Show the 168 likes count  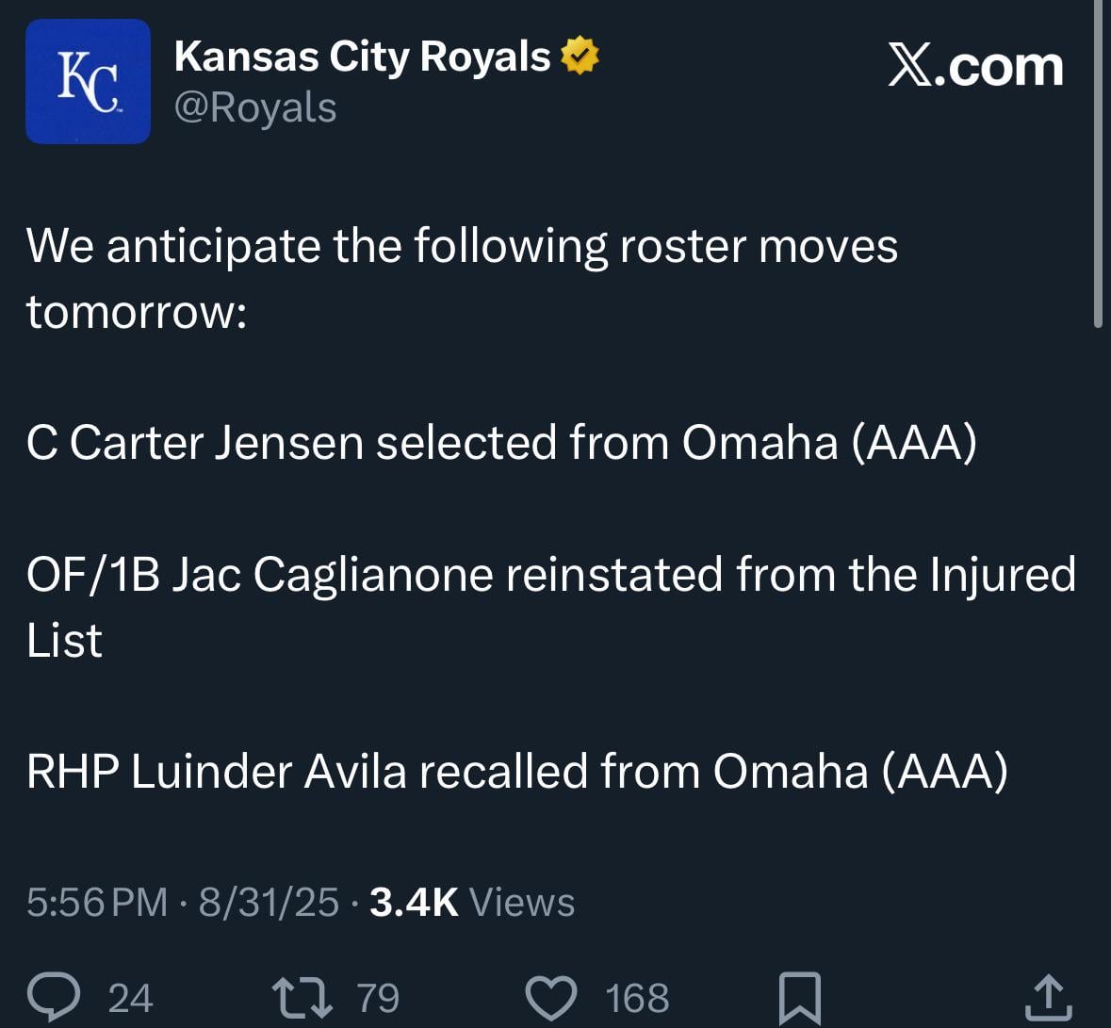coord(637,998)
